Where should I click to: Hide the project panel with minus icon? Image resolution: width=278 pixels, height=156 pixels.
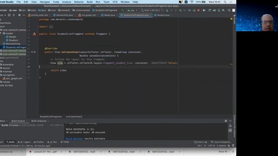pos(24,15)
